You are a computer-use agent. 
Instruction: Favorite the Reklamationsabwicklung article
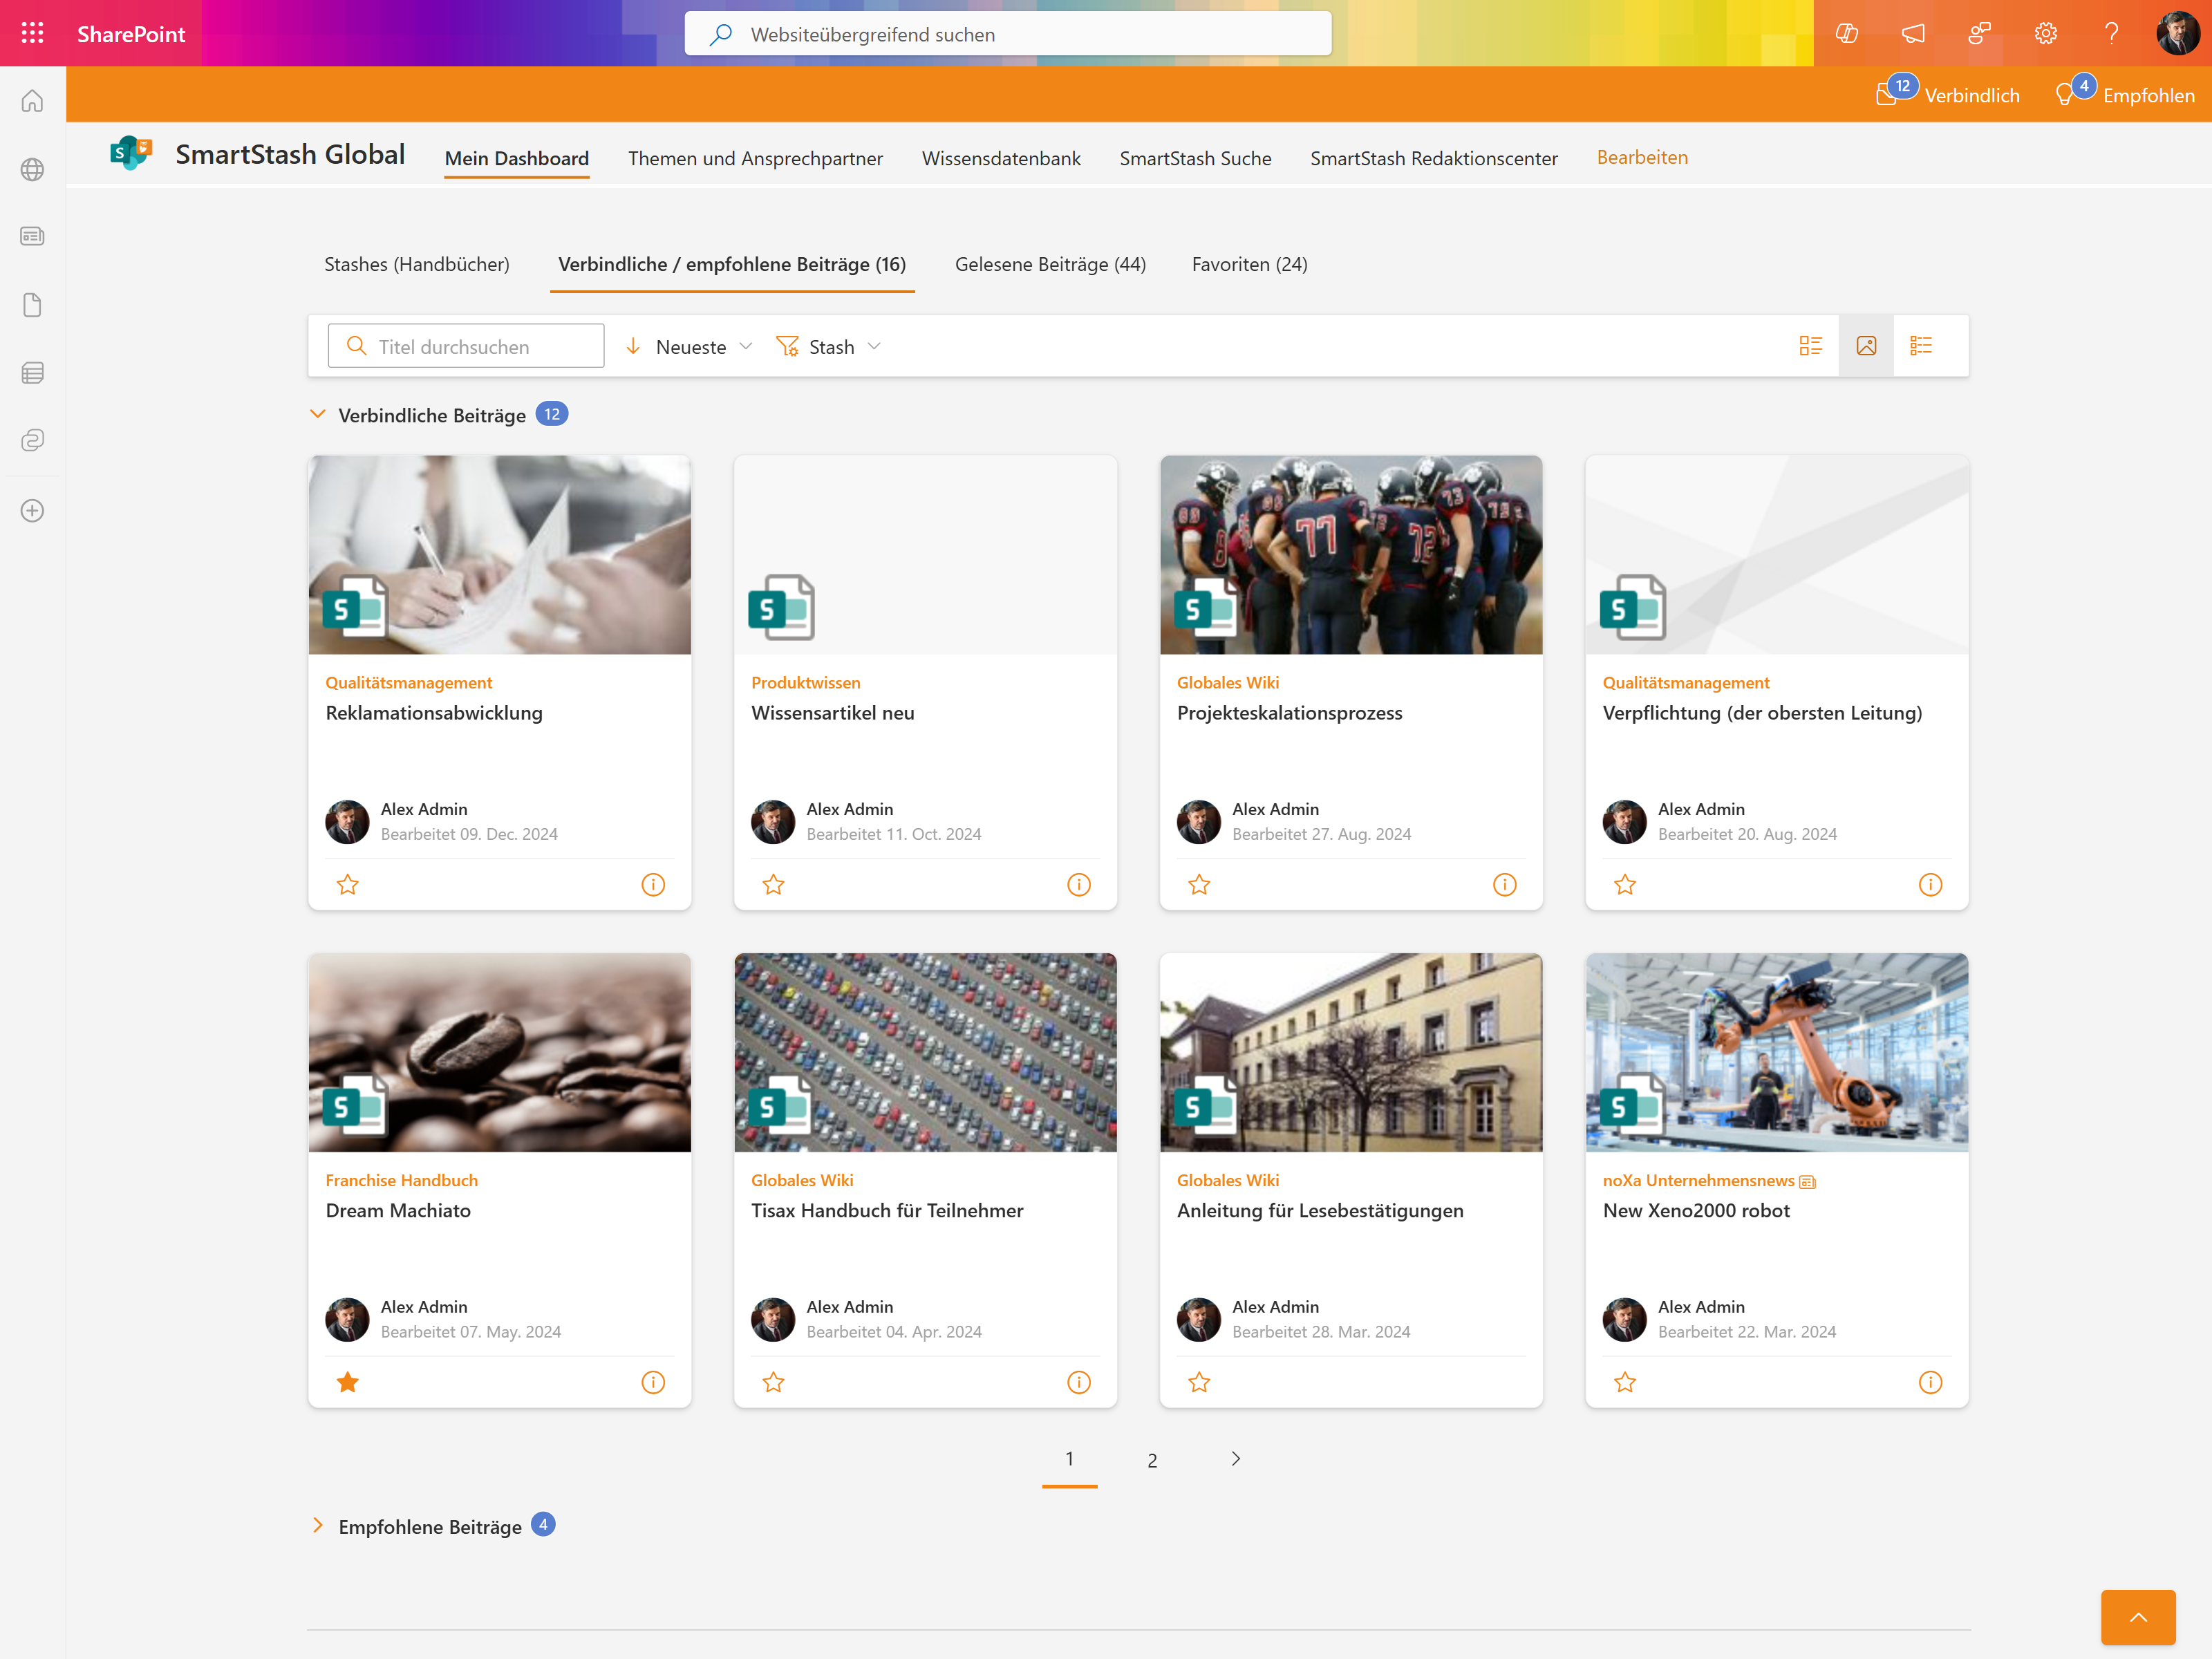click(x=348, y=884)
